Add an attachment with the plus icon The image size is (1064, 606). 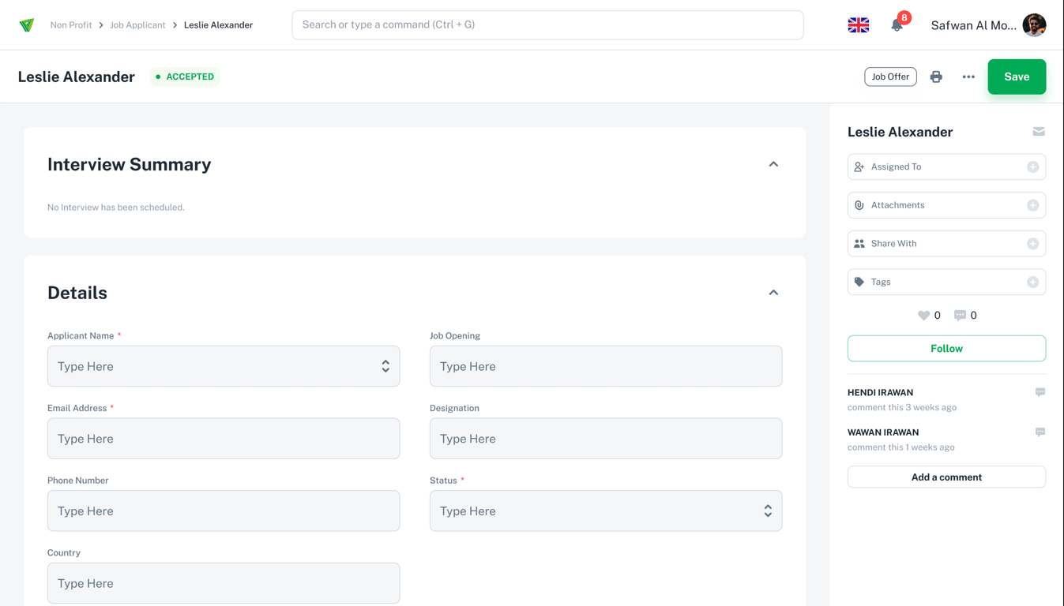(1032, 205)
